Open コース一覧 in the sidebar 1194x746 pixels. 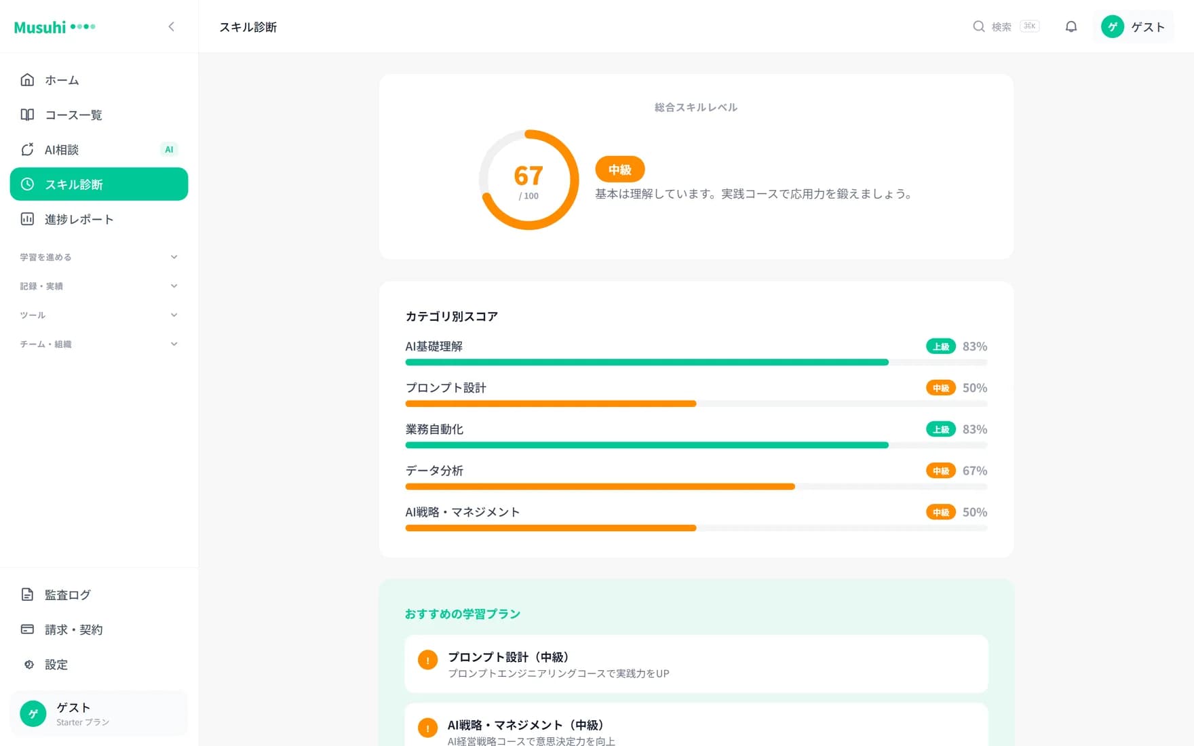pyautogui.click(x=99, y=115)
